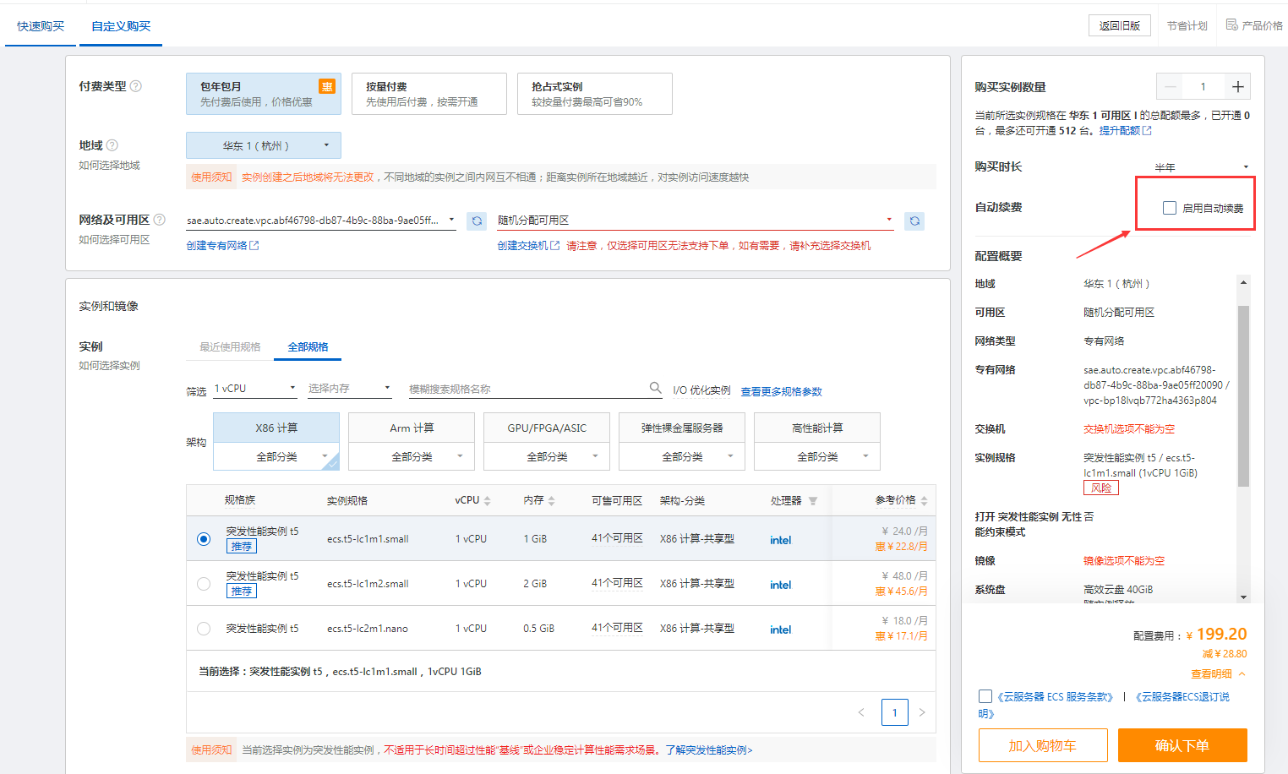Collapse 查看明细 price details
The image size is (1288, 774).
[1218, 674]
